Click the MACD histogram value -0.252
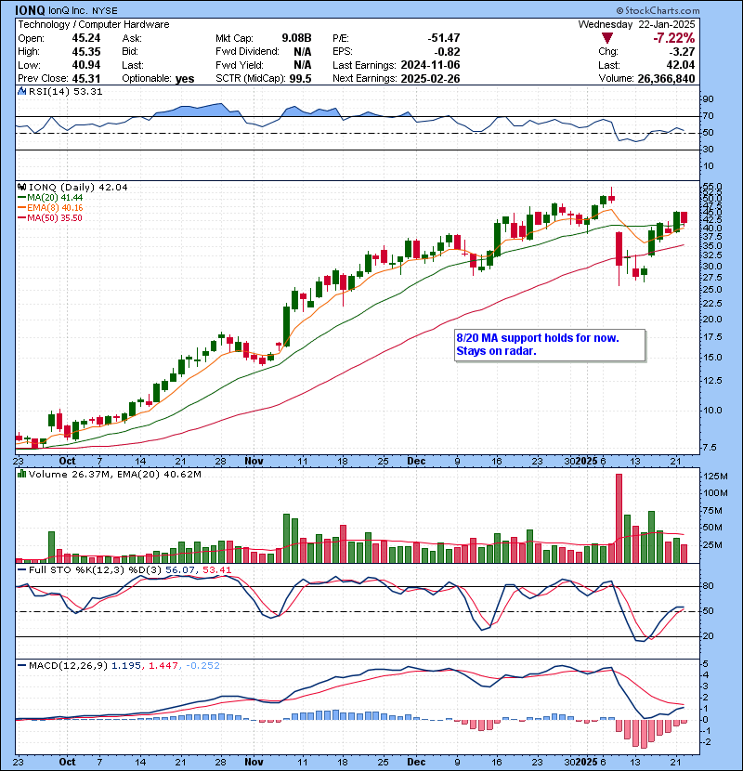Screen dimensions: 743x771 coord(202,666)
